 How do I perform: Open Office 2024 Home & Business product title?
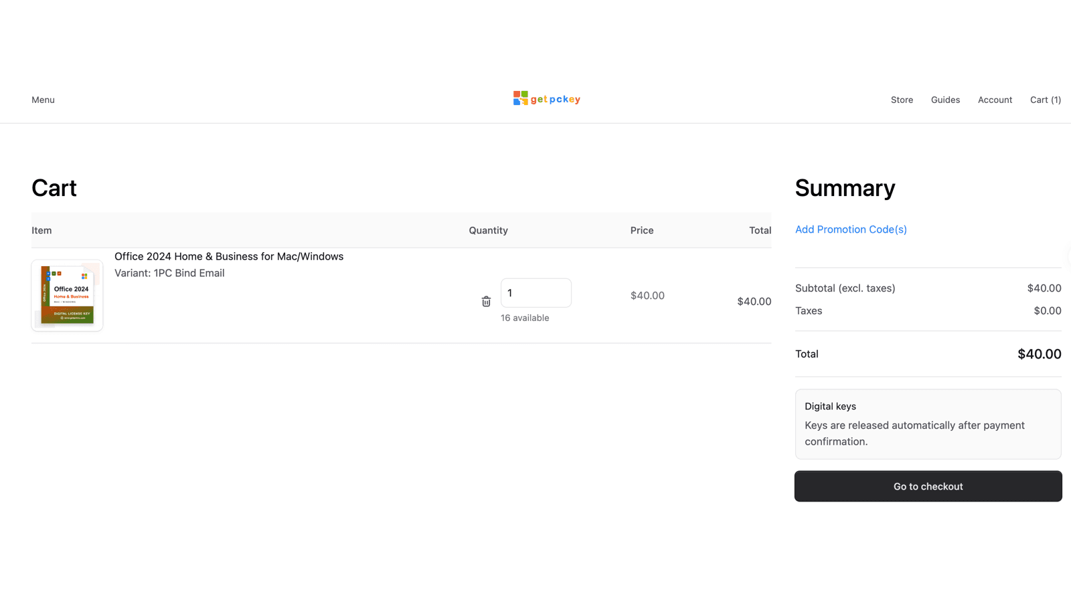[229, 256]
